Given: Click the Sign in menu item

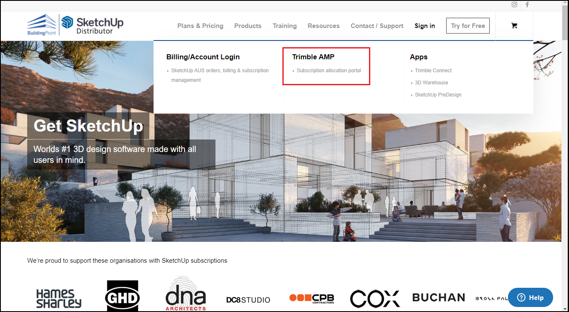Looking at the screenshot, I should pyautogui.click(x=425, y=25).
